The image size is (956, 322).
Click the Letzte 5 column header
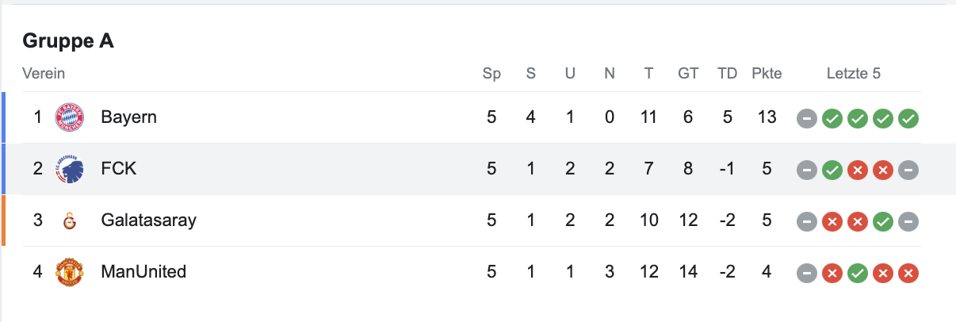pos(854,74)
